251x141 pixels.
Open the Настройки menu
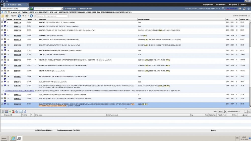point(233,5)
